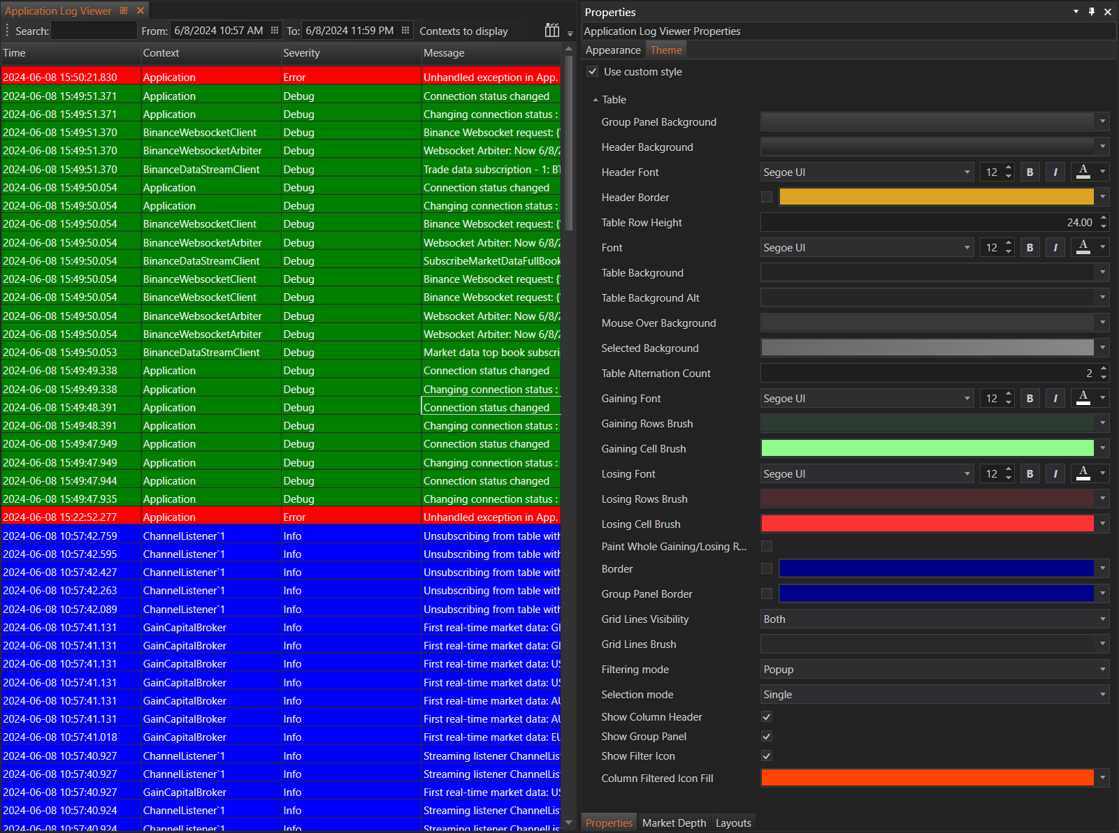
Task: Toggle italic for Gaining Font
Action: pyautogui.click(x=1055, y=399)
